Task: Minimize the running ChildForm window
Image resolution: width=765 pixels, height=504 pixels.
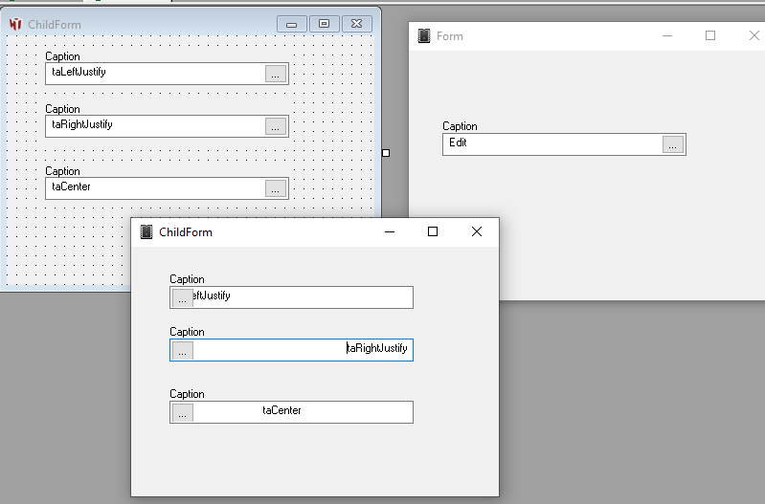Action: click(390, 232)
